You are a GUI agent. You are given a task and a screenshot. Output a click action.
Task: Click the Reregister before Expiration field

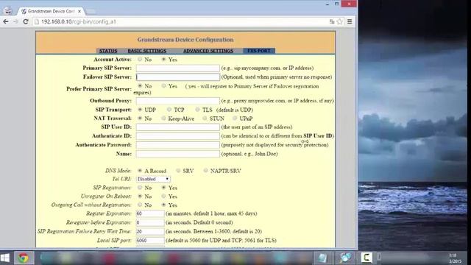[x=150, y=222]
